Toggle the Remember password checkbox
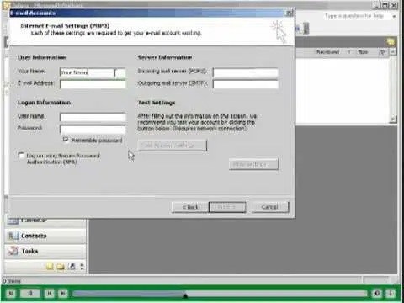 (x=66, y=140)
